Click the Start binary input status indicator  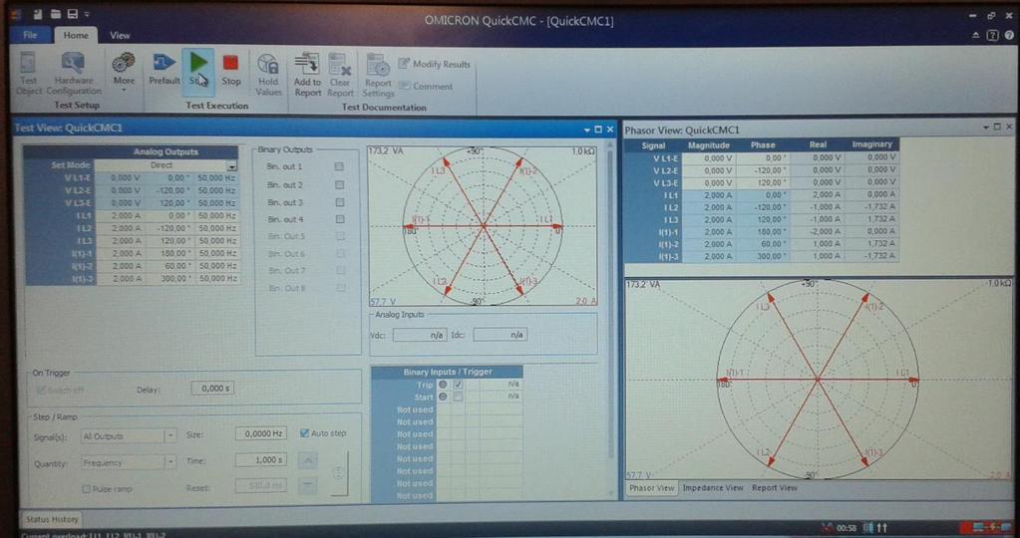443,397
